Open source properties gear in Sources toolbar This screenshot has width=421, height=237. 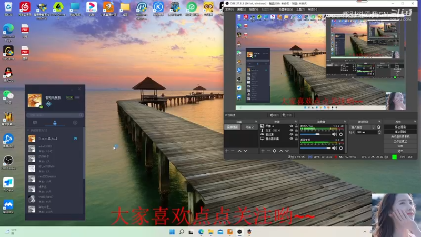(274, 151)
